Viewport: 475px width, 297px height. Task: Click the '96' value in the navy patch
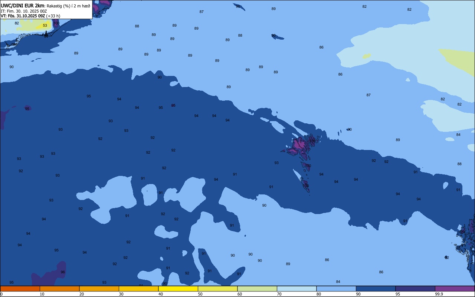tap(63, 272)
